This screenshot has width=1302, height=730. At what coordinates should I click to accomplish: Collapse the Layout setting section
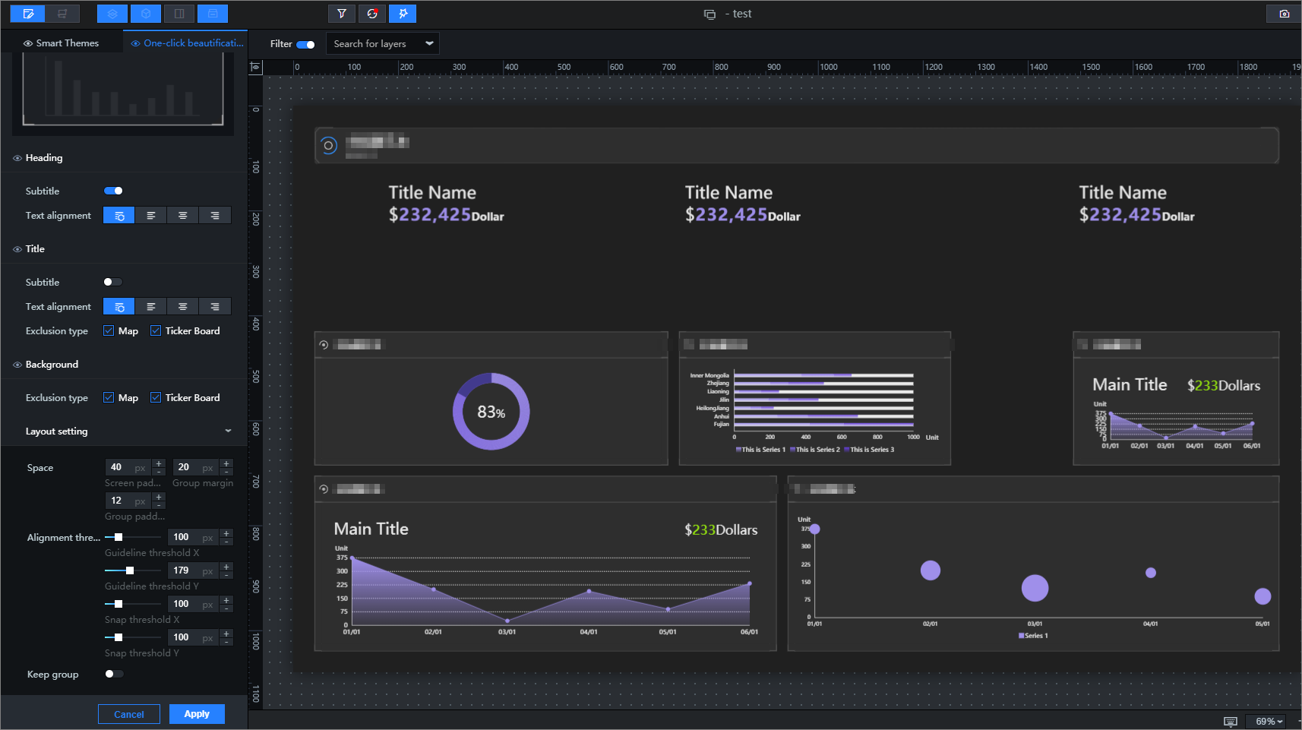228,431
